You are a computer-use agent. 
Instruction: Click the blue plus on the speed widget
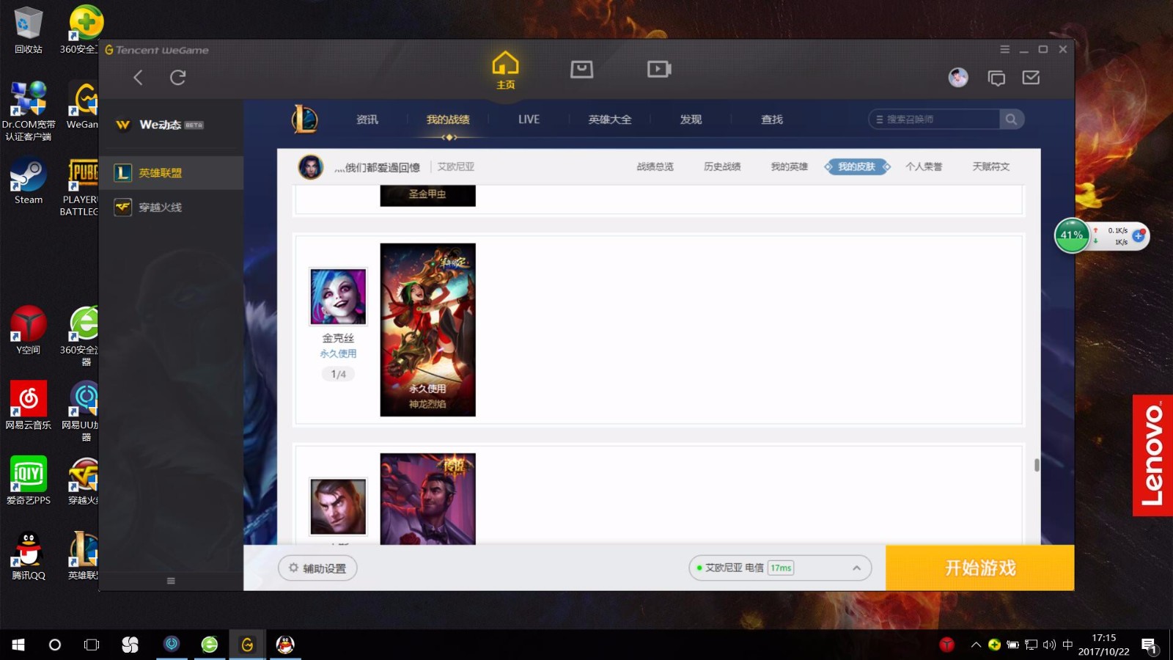(1139, 236)
